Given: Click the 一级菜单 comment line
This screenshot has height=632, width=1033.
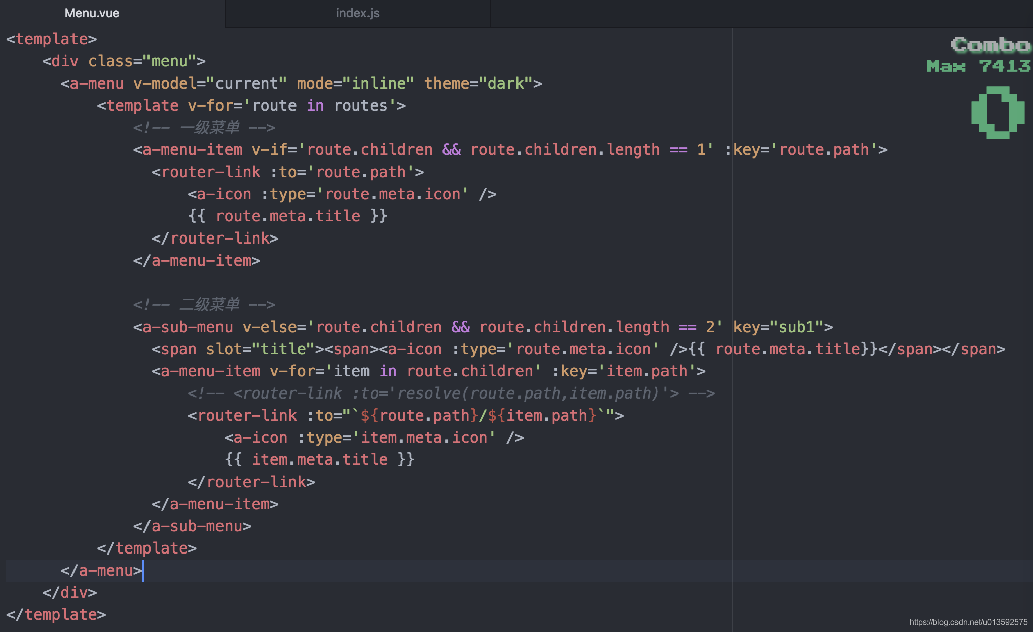Looking at the screenshot, I should 204,127.
